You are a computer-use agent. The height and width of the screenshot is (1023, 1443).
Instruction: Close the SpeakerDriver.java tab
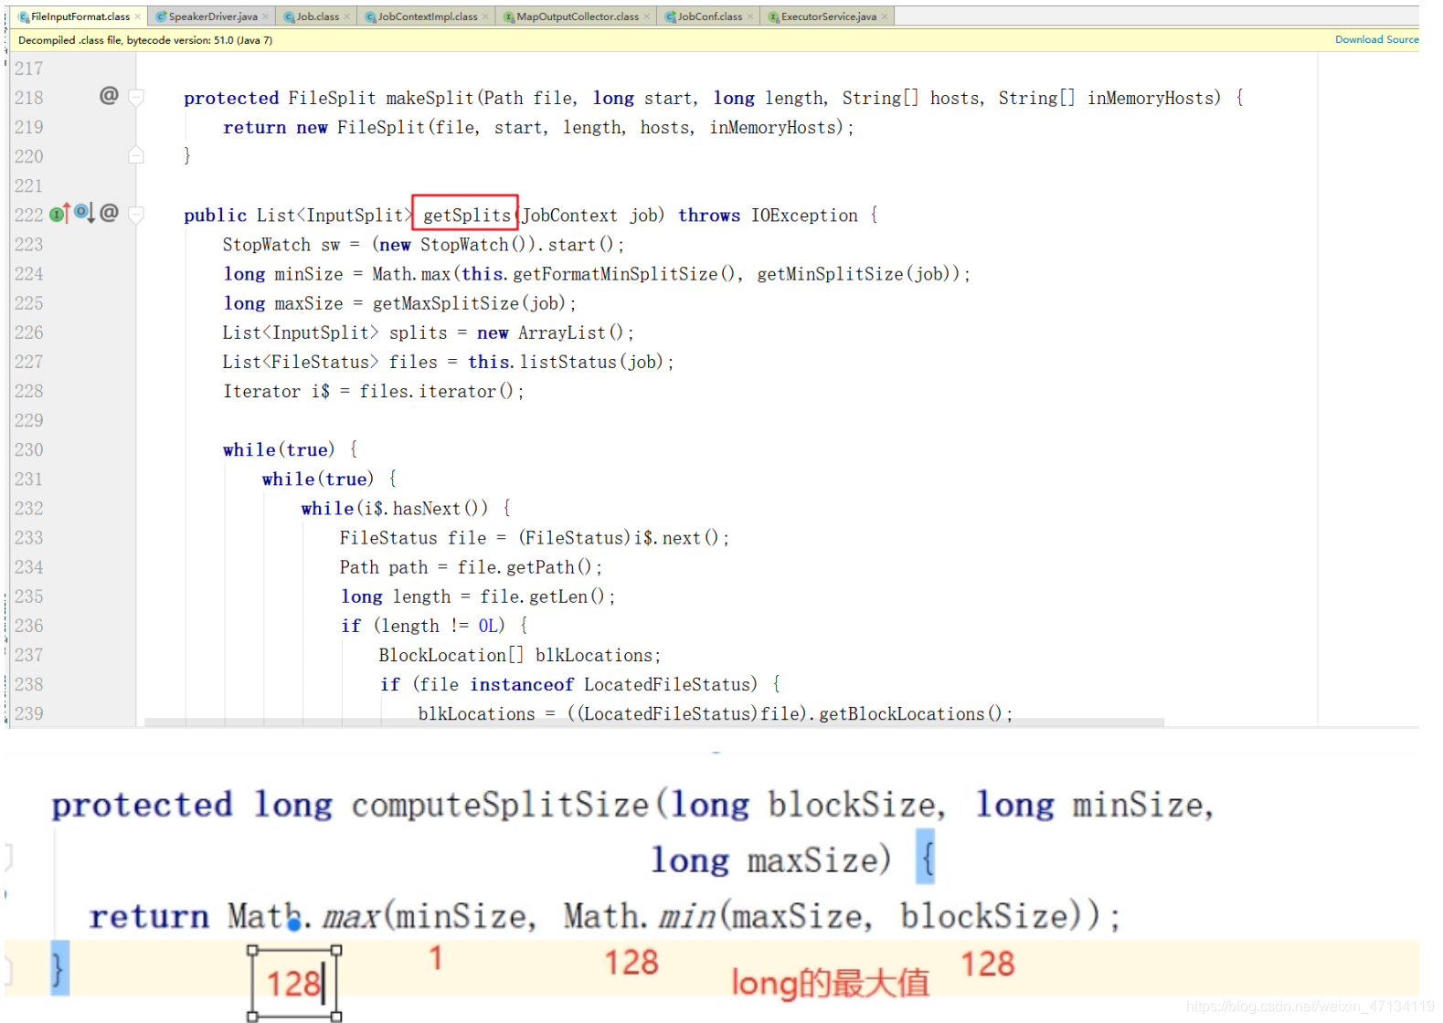[x=266, y=16]
